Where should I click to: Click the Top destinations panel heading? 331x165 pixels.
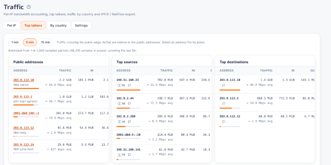pos(234,62)
